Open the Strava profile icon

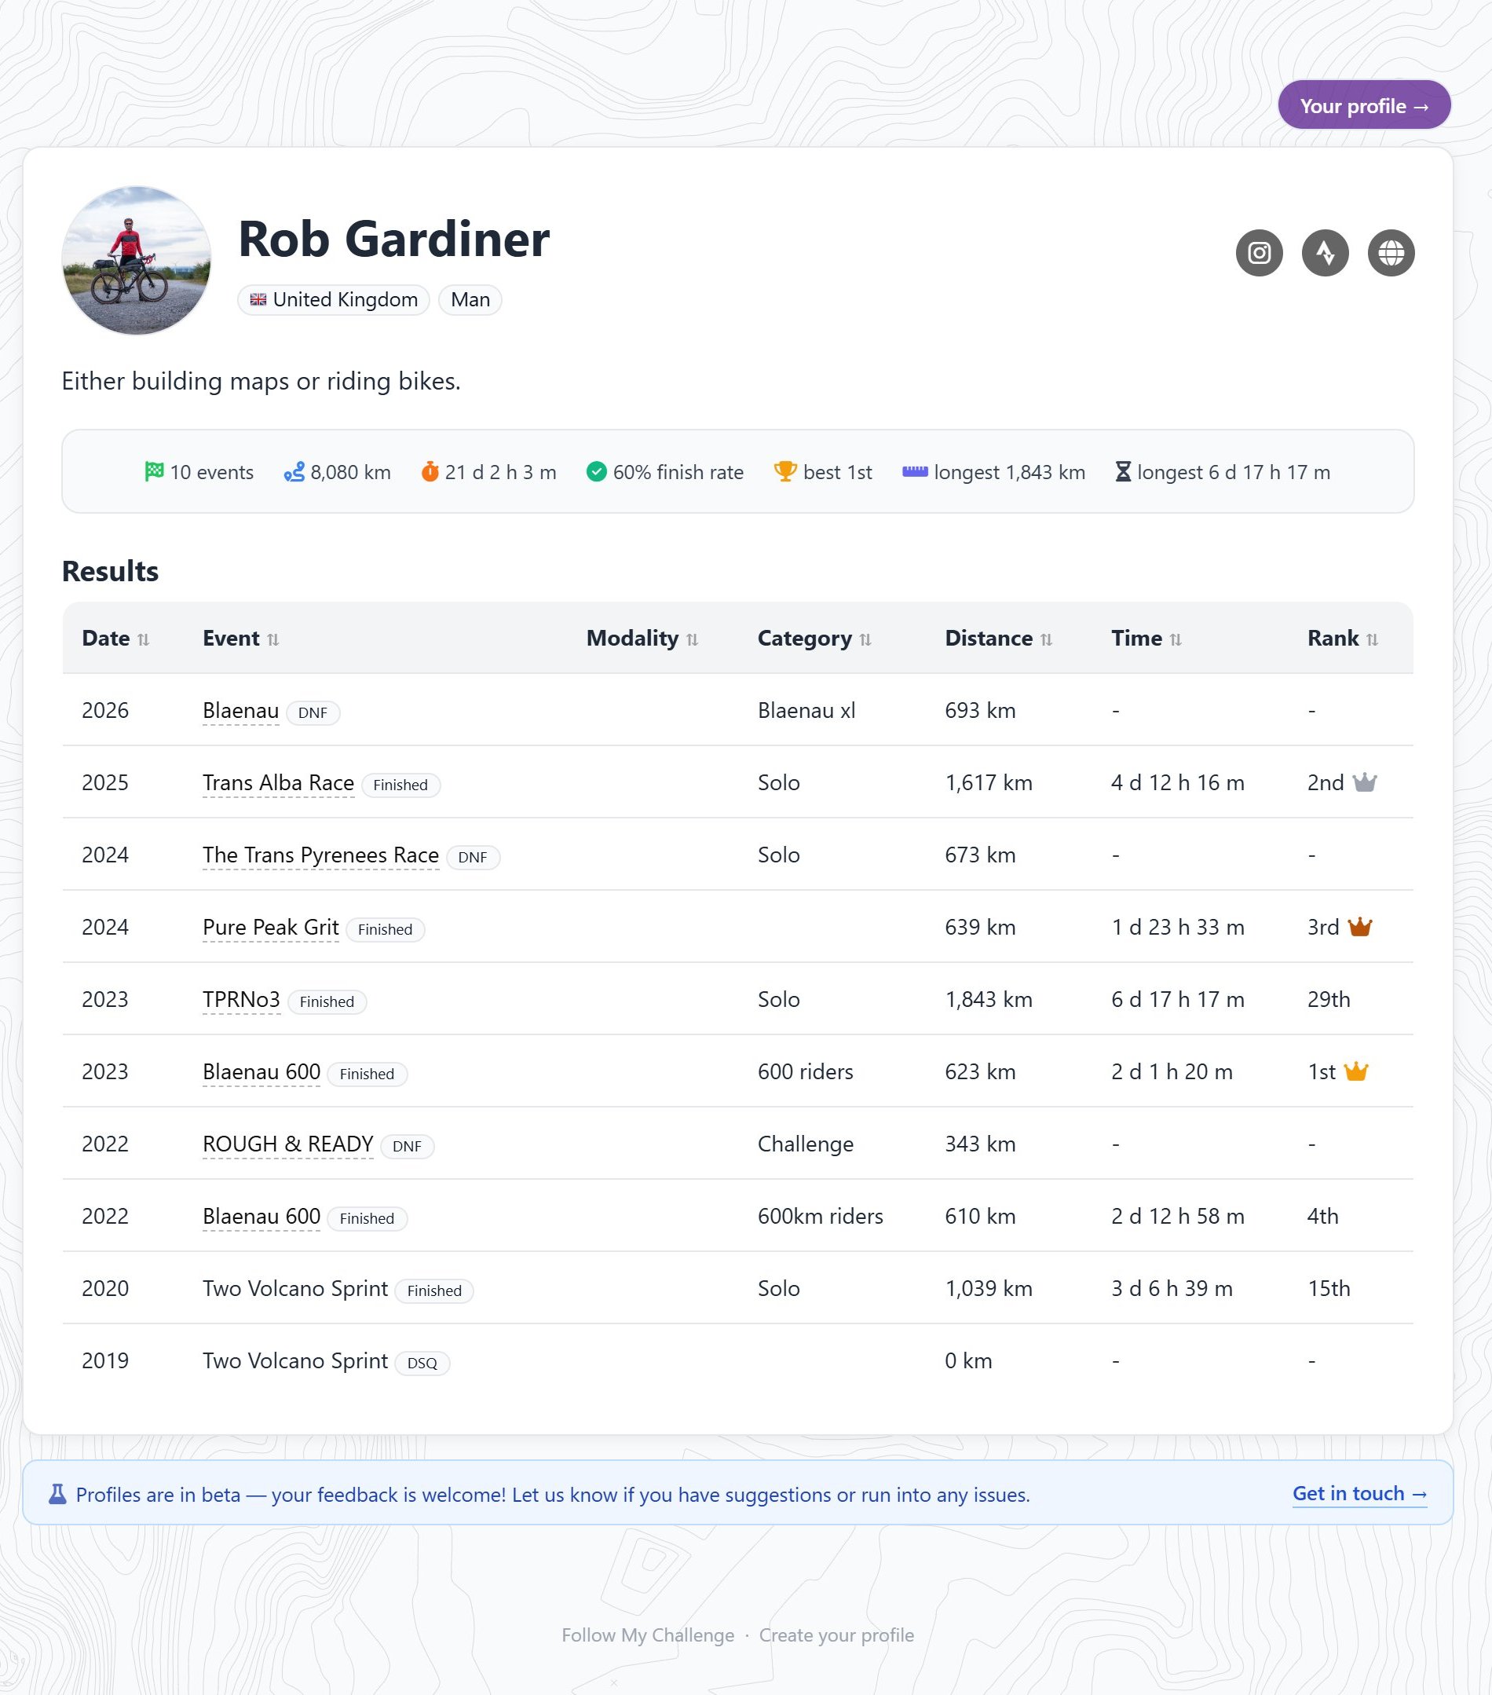pos(1326,253)
